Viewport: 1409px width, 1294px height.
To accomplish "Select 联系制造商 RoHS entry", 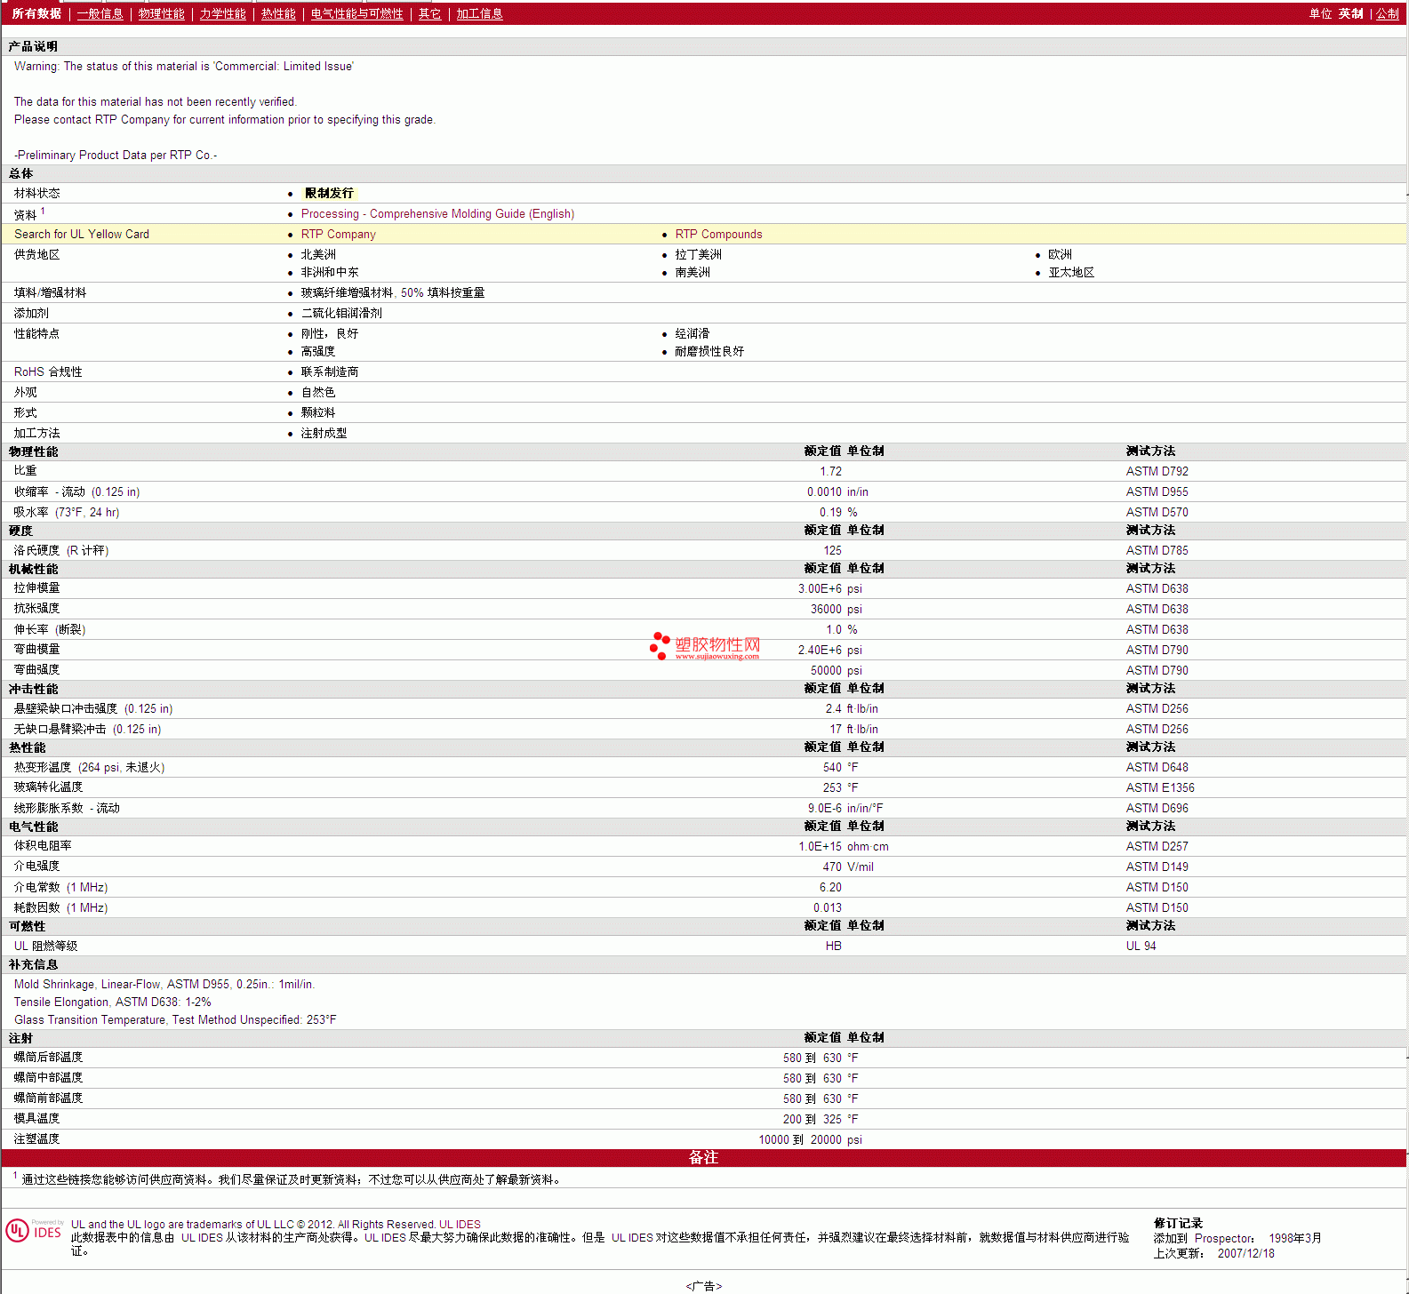I will pyautogui.click(x=330, y=371).
